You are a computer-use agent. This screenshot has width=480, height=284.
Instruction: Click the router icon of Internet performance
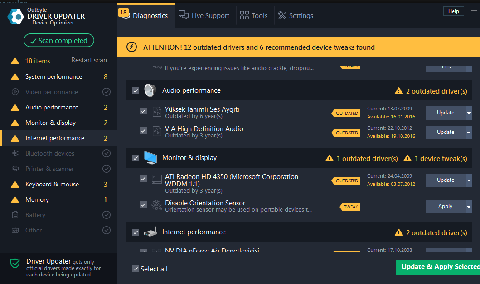[150, 232]
